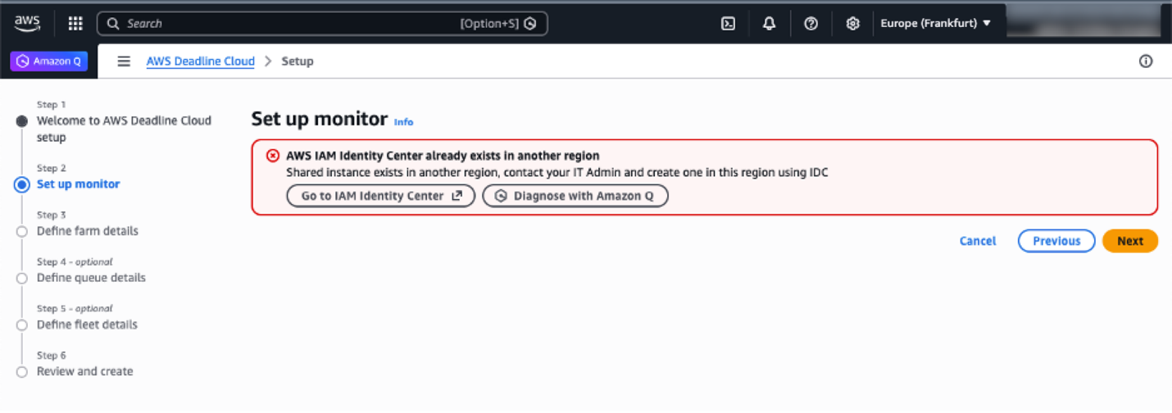Click the orange Next button
This screenshot has width=1172, height=413.
[x=1130, y=241]
